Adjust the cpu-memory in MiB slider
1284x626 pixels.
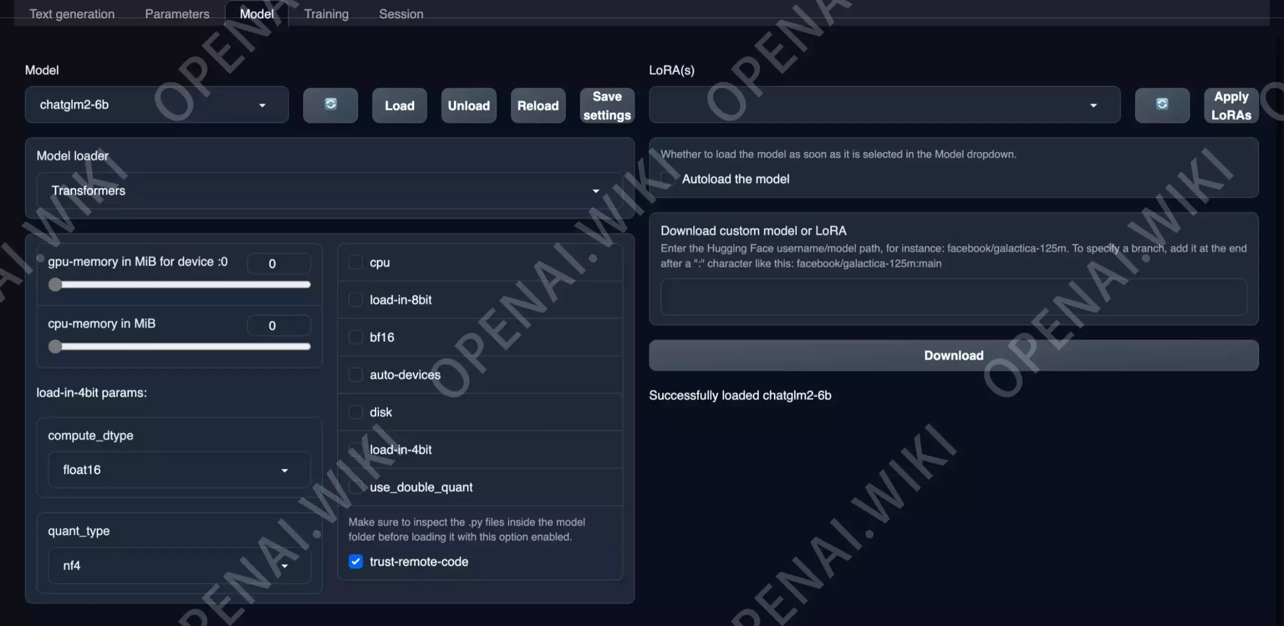click(180, 346)
